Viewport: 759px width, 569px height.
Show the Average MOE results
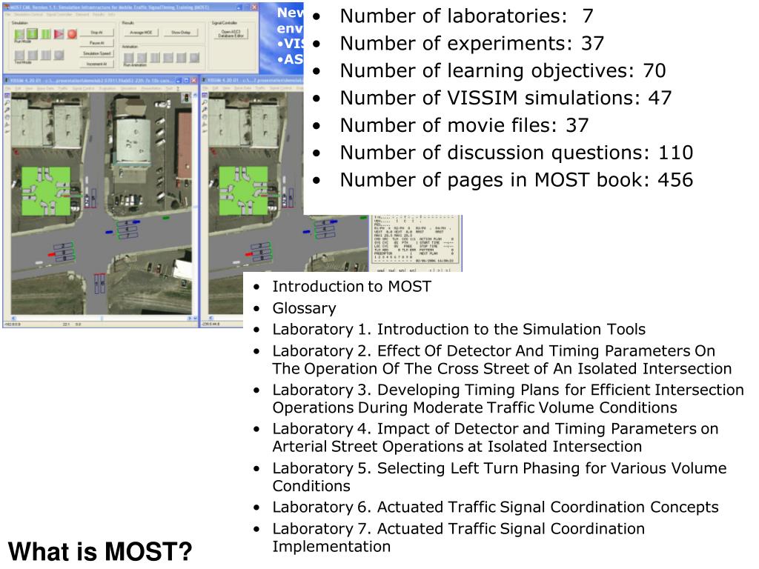141,33
